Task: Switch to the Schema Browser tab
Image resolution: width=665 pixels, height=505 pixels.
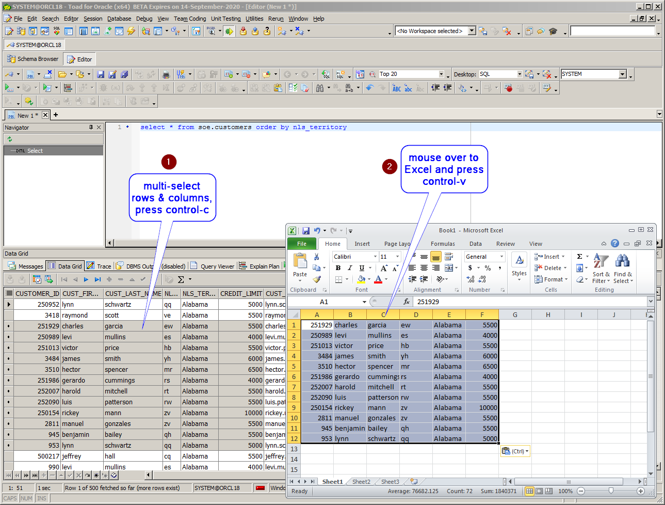Action: pyautogui.click(x=33, y=59)
